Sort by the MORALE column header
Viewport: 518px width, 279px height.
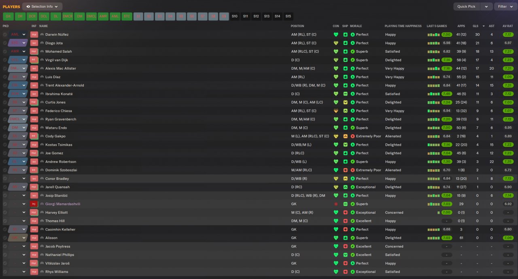coord(356,26)
